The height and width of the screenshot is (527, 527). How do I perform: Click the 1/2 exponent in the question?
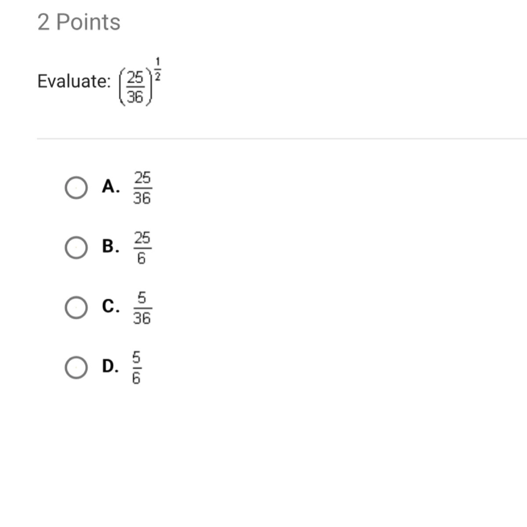coord(158,69)
